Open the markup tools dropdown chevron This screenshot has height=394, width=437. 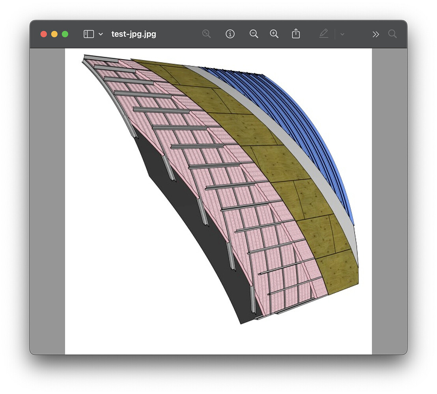point(342,34)
